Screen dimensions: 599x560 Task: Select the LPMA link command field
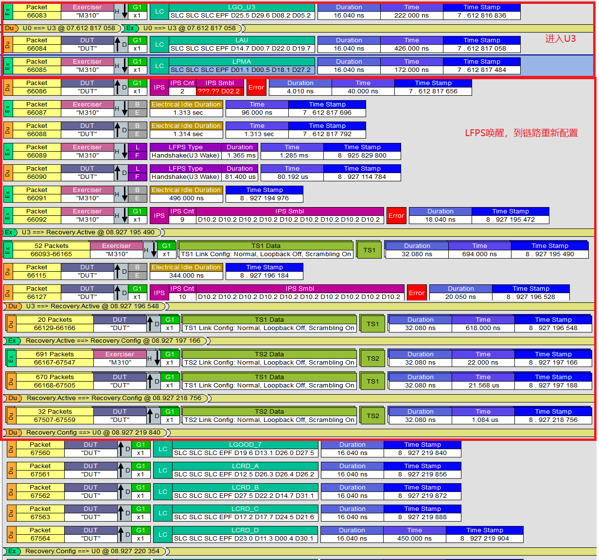tap(242, 66)
